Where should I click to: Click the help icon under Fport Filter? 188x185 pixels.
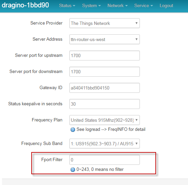coord(73,170)
